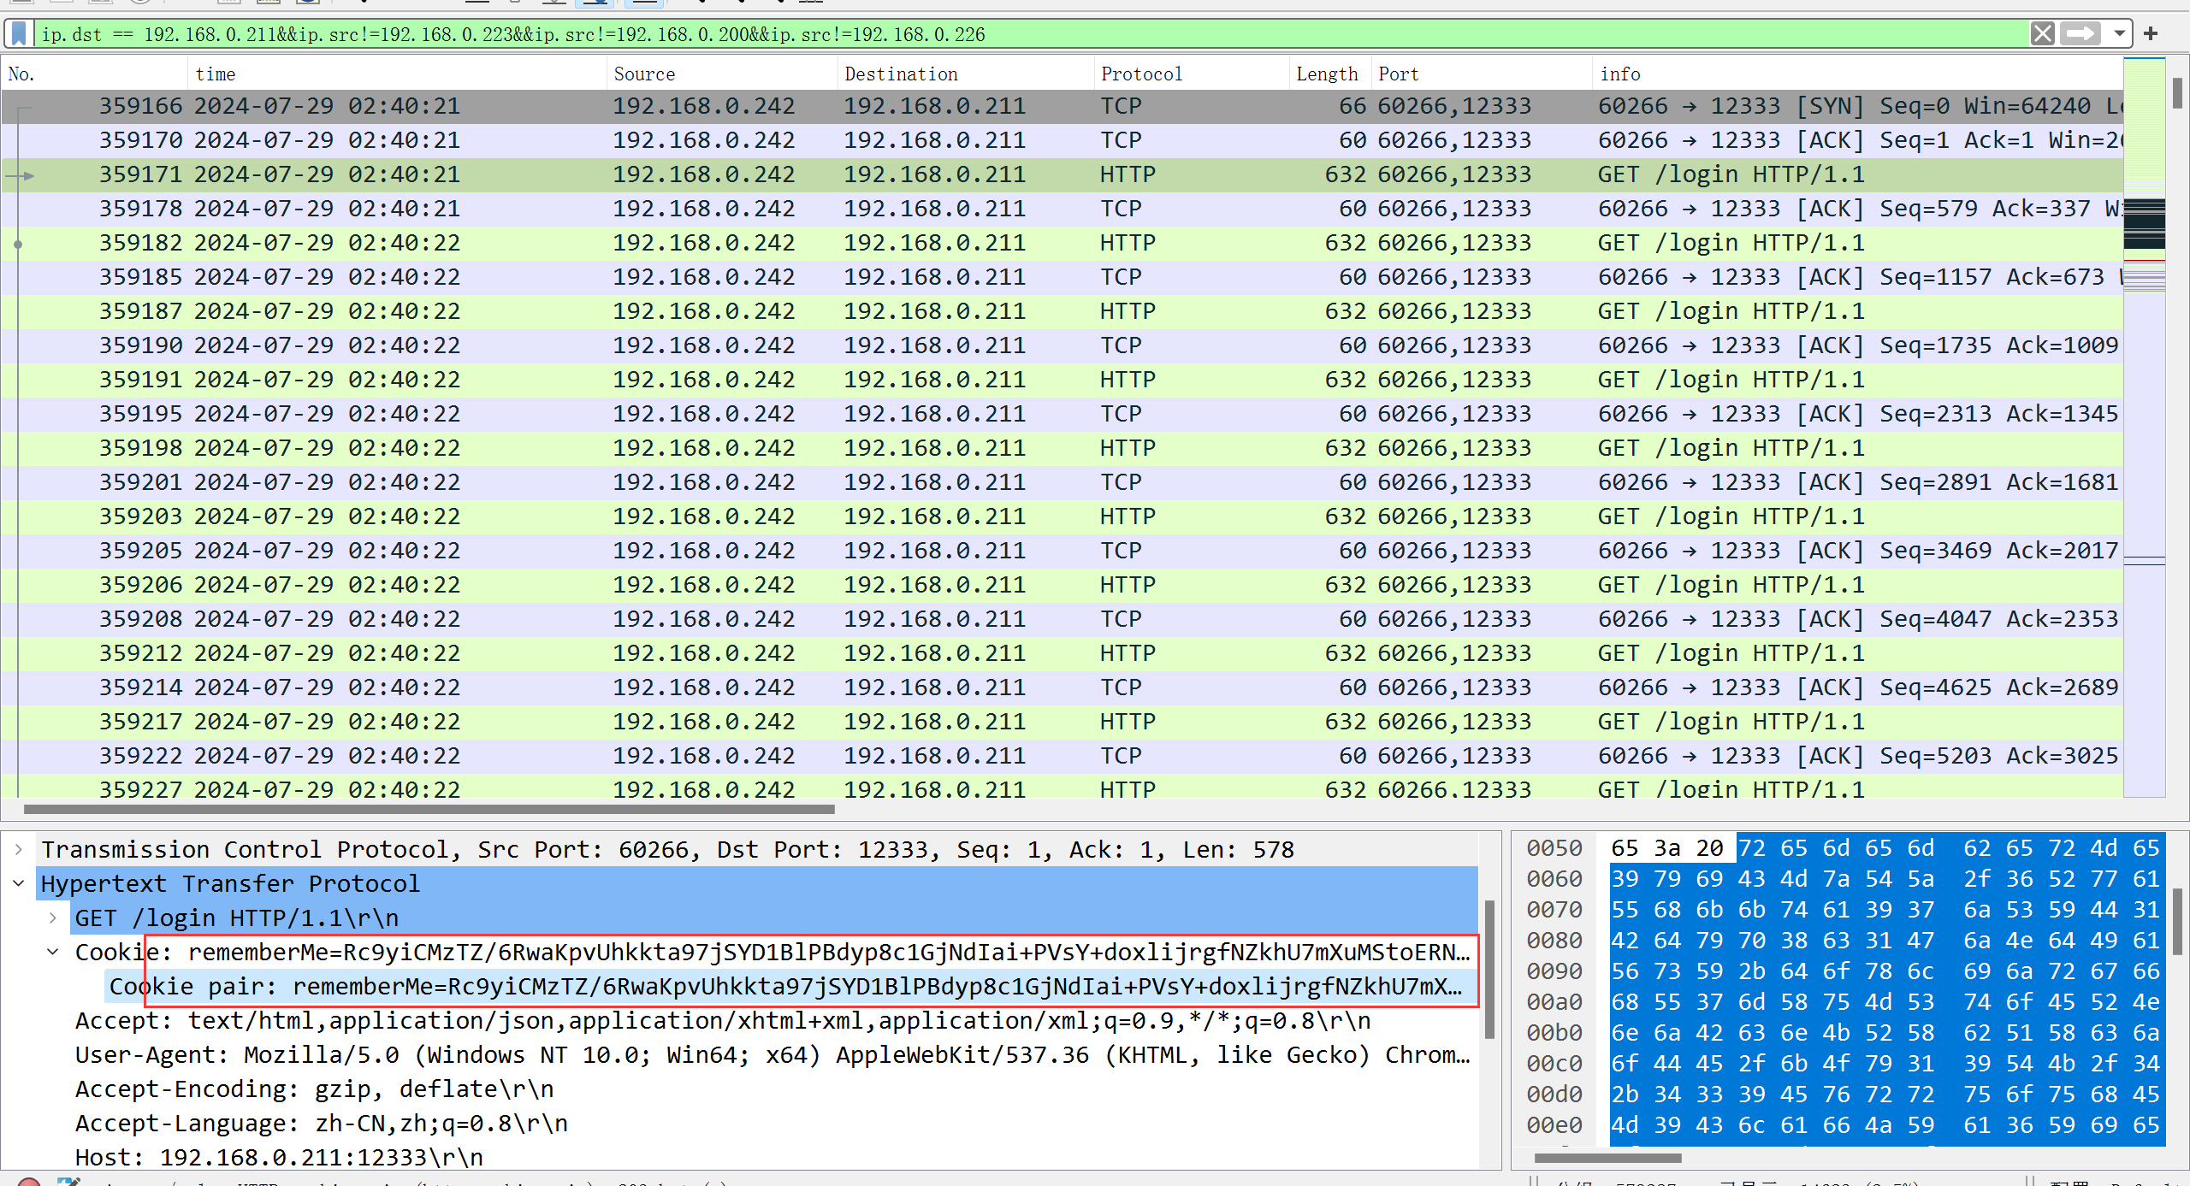Select the Accept-Language: zh-CN line
The height and width of the screenshot is (1186, 2190).
coord(321,1124)
